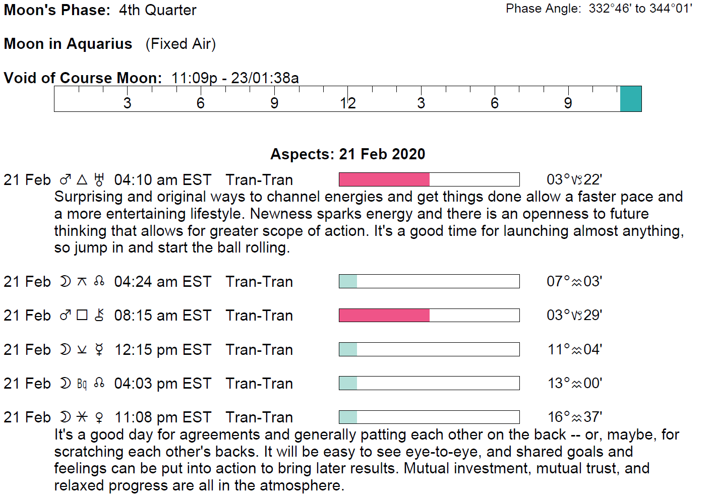Click the teal strength bar for the 12:15 pm aspect
This screenshot has width=715, height=496.
tap(348, 349)
